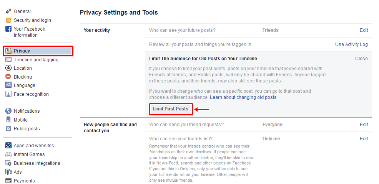Open Blocking settings

23,77
